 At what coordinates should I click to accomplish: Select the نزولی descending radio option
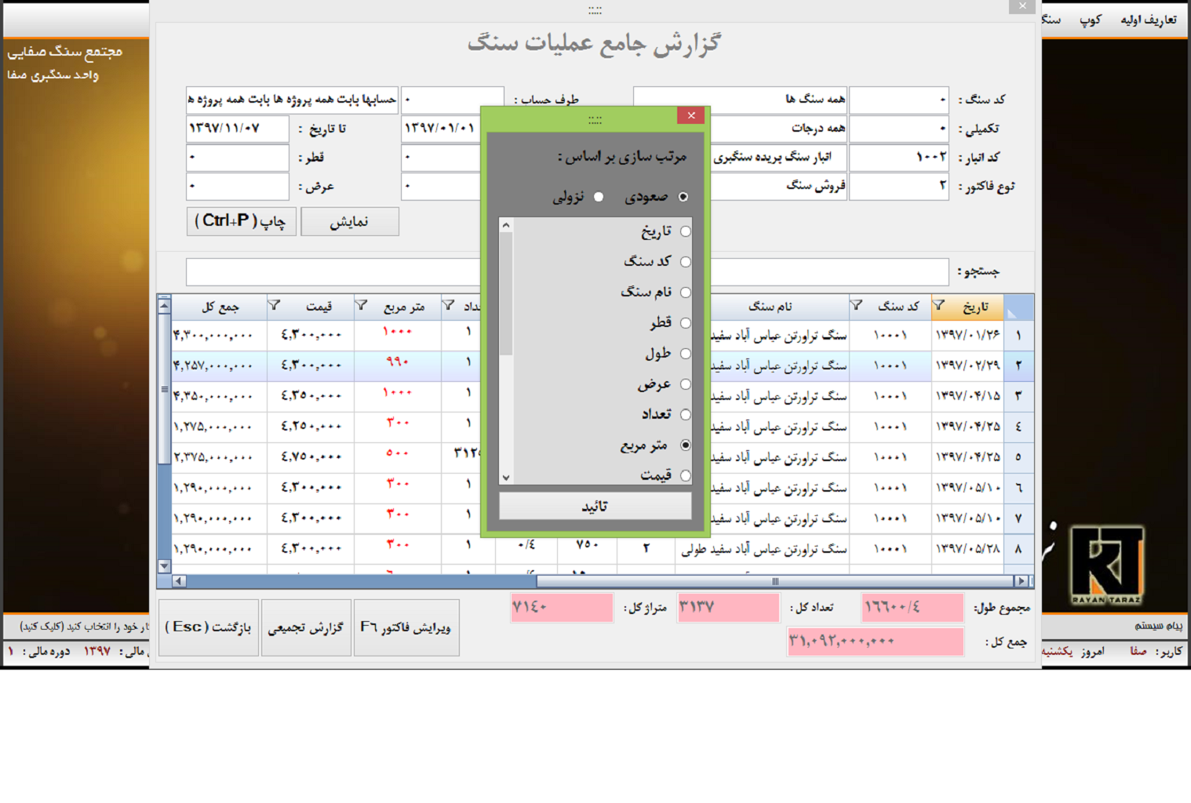tap(599, 197)
